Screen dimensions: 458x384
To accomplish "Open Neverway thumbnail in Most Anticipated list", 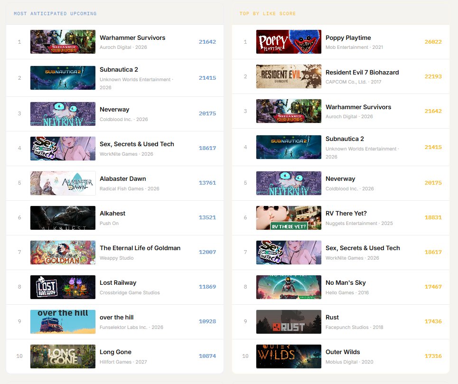I will 63,114.
